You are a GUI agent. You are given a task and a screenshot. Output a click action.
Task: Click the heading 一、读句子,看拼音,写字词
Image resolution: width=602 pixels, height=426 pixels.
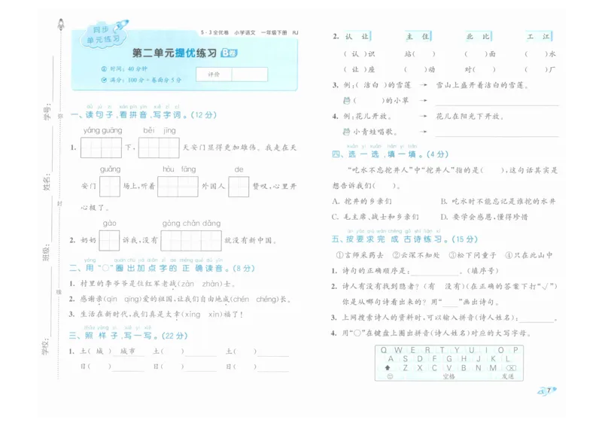(x=144, y=115)
